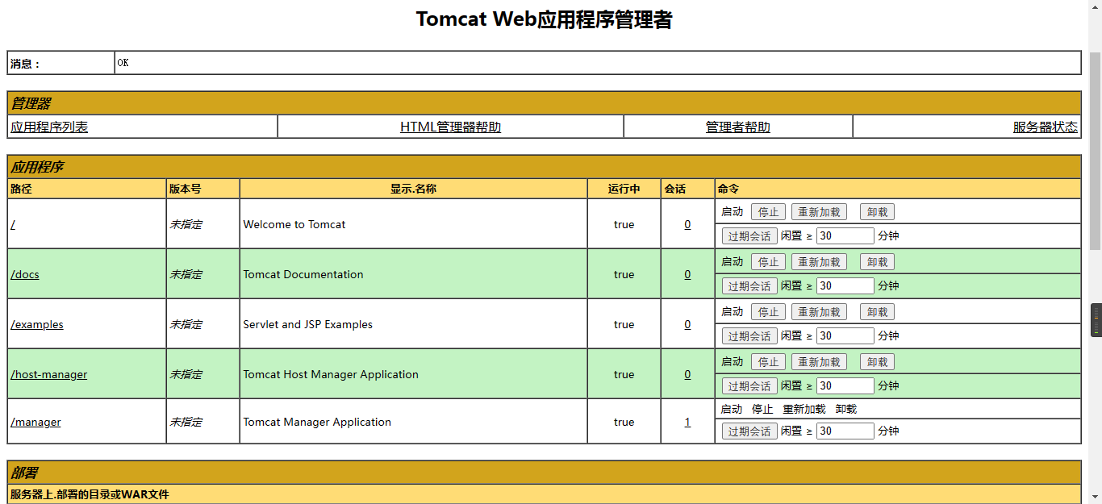Reload the /docs application

(x=819, y=262)
